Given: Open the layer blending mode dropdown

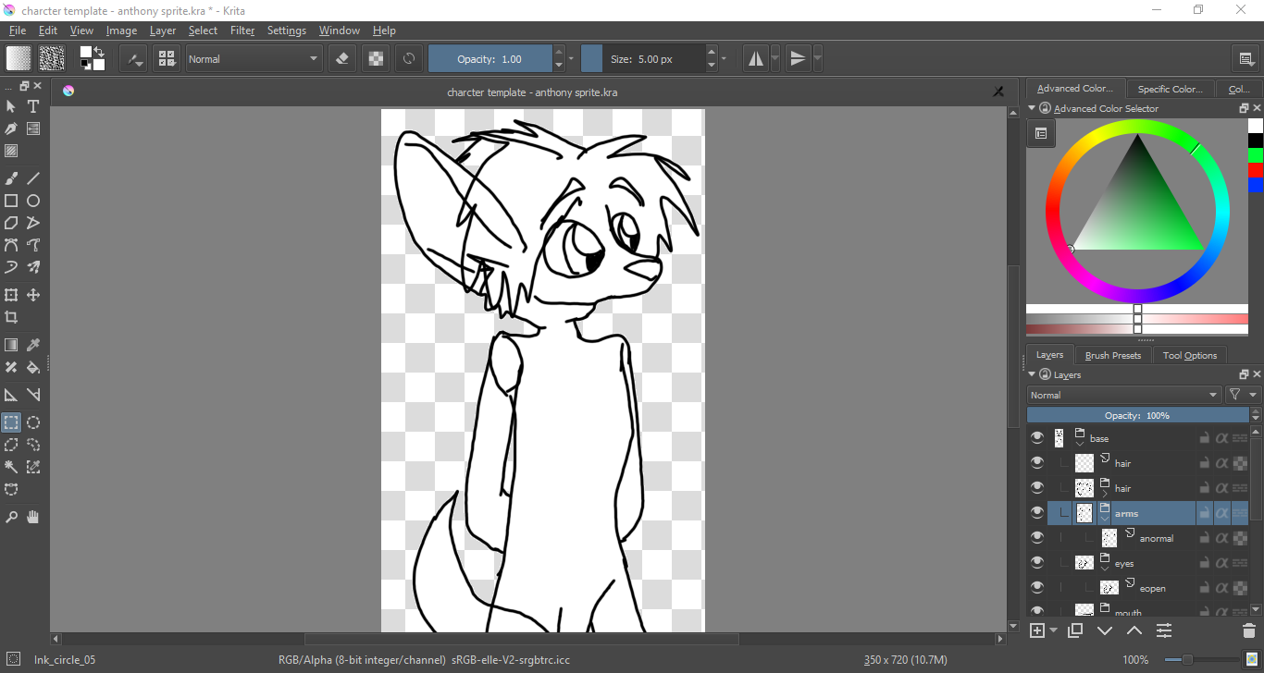Looking at the screenshot, I should click(1124, 395).
